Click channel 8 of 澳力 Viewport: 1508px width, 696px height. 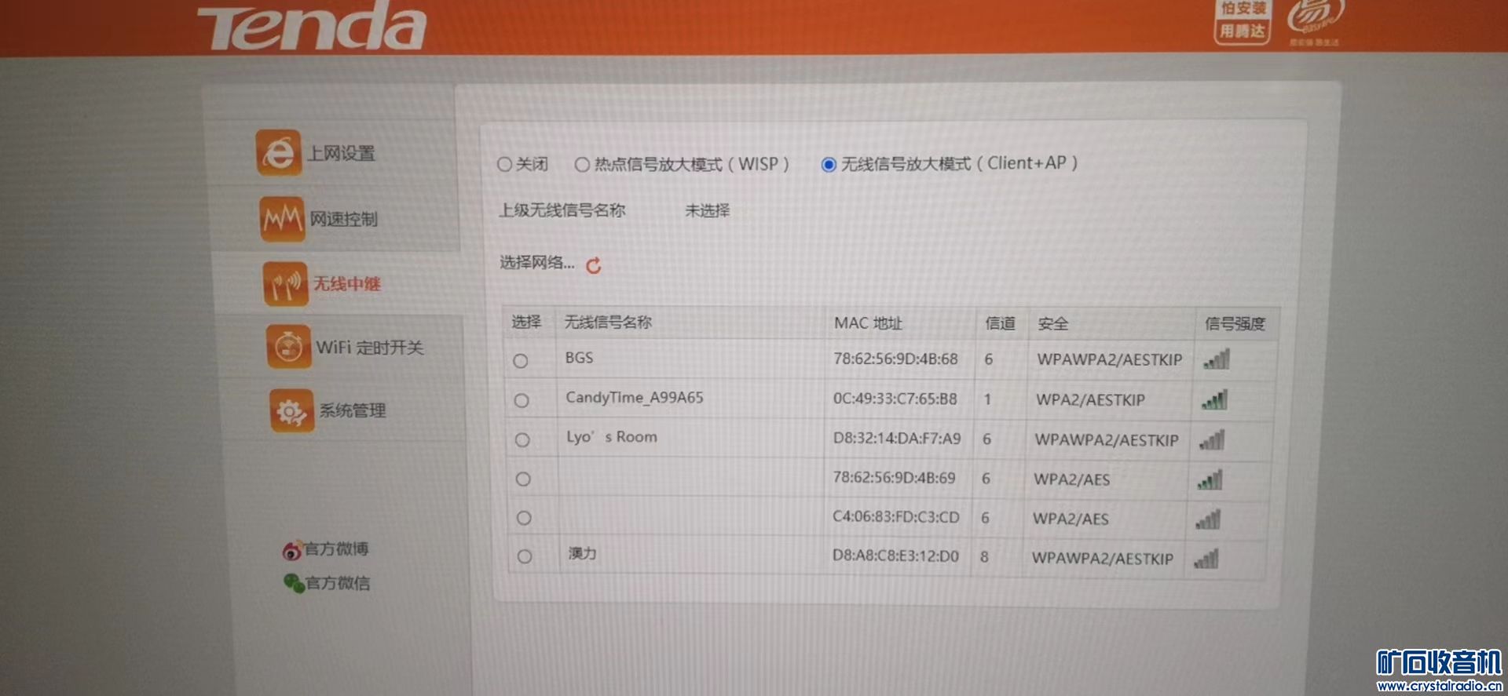click(984, 557)
